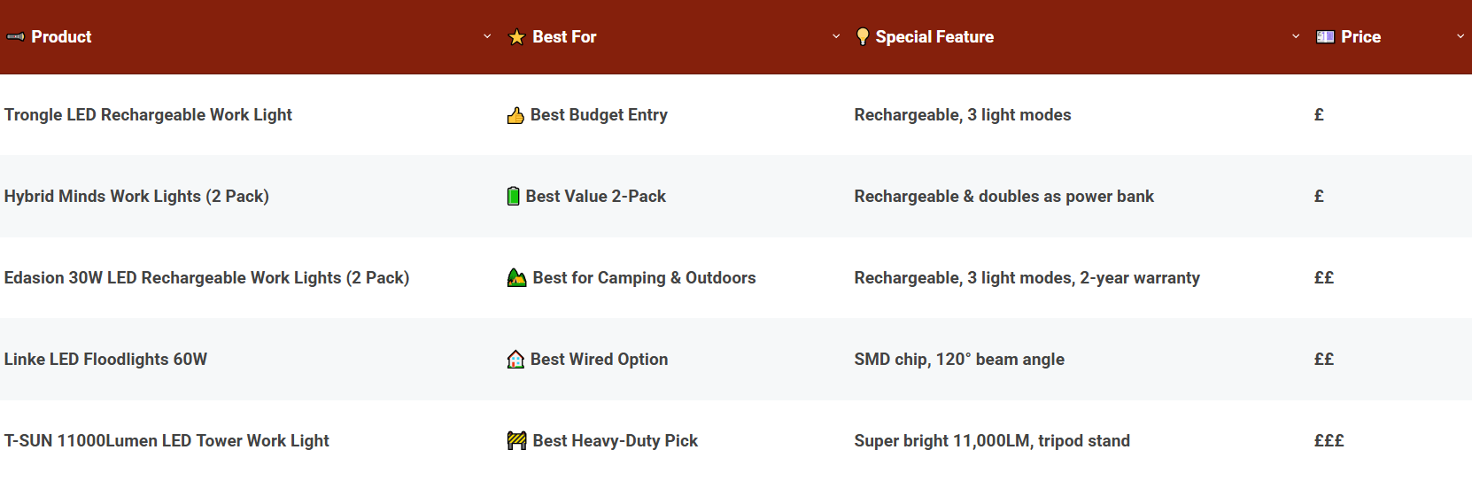The image size is (1472, 481).
Task: Expand the Price column dropdown chevron
Action: (x=1460, y=37)
